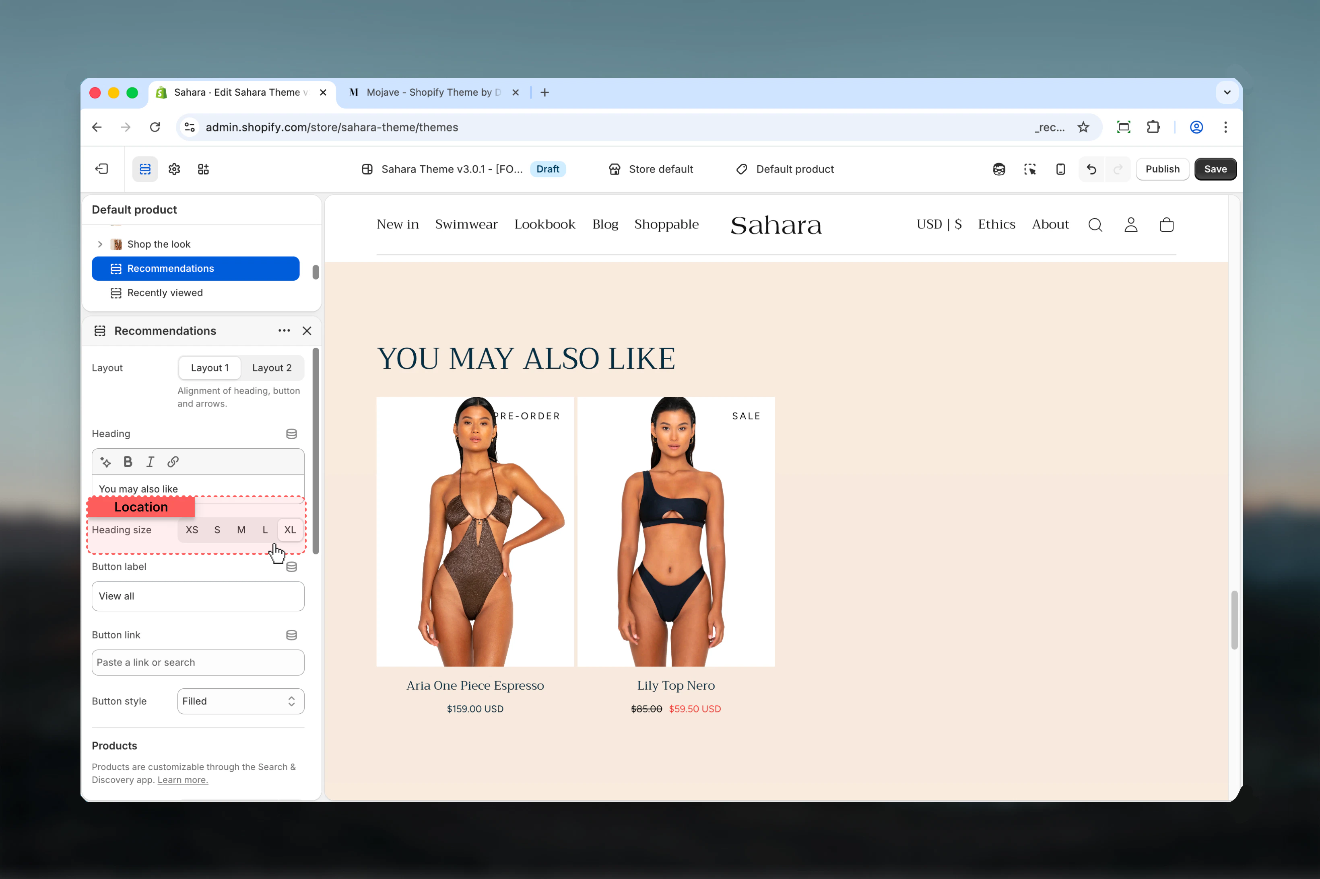The width and height of the screenshot is (1320, 879).
Task: Close the Recommendations settings panel
Action: [307, 331]
